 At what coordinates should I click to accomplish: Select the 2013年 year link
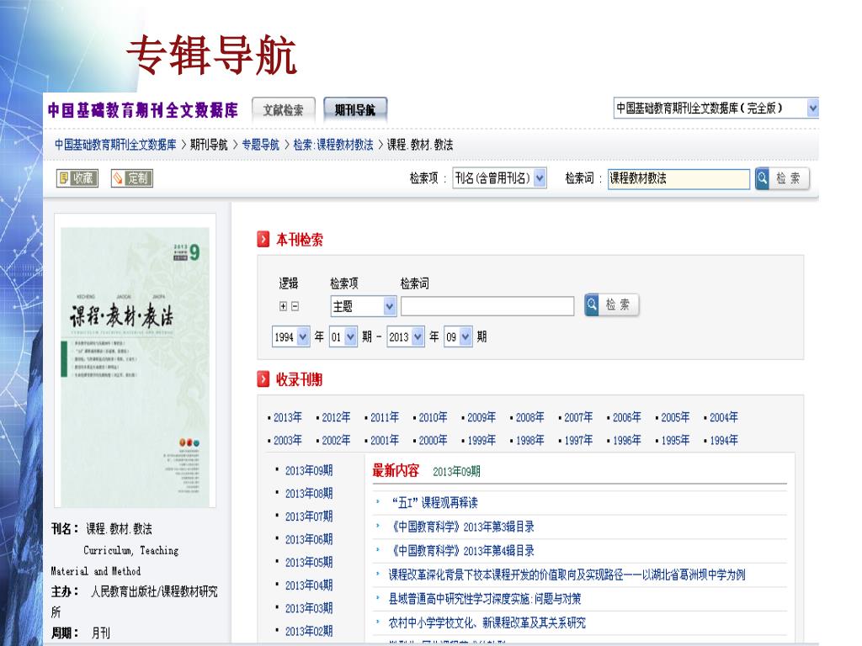click(288, 417)
